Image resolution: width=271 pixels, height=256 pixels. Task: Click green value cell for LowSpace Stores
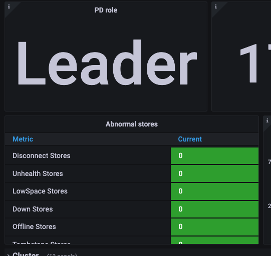214,191
